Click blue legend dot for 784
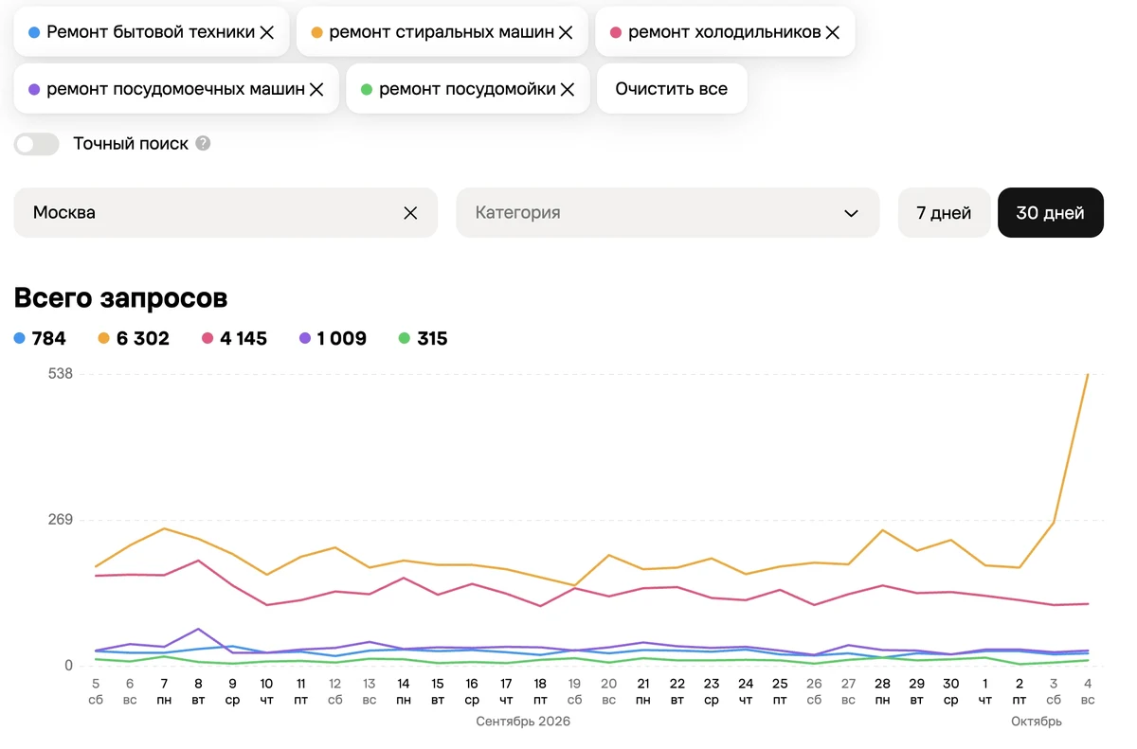Image resolution: width=1137 pixels, height=749 pixels. pos(20,338)
